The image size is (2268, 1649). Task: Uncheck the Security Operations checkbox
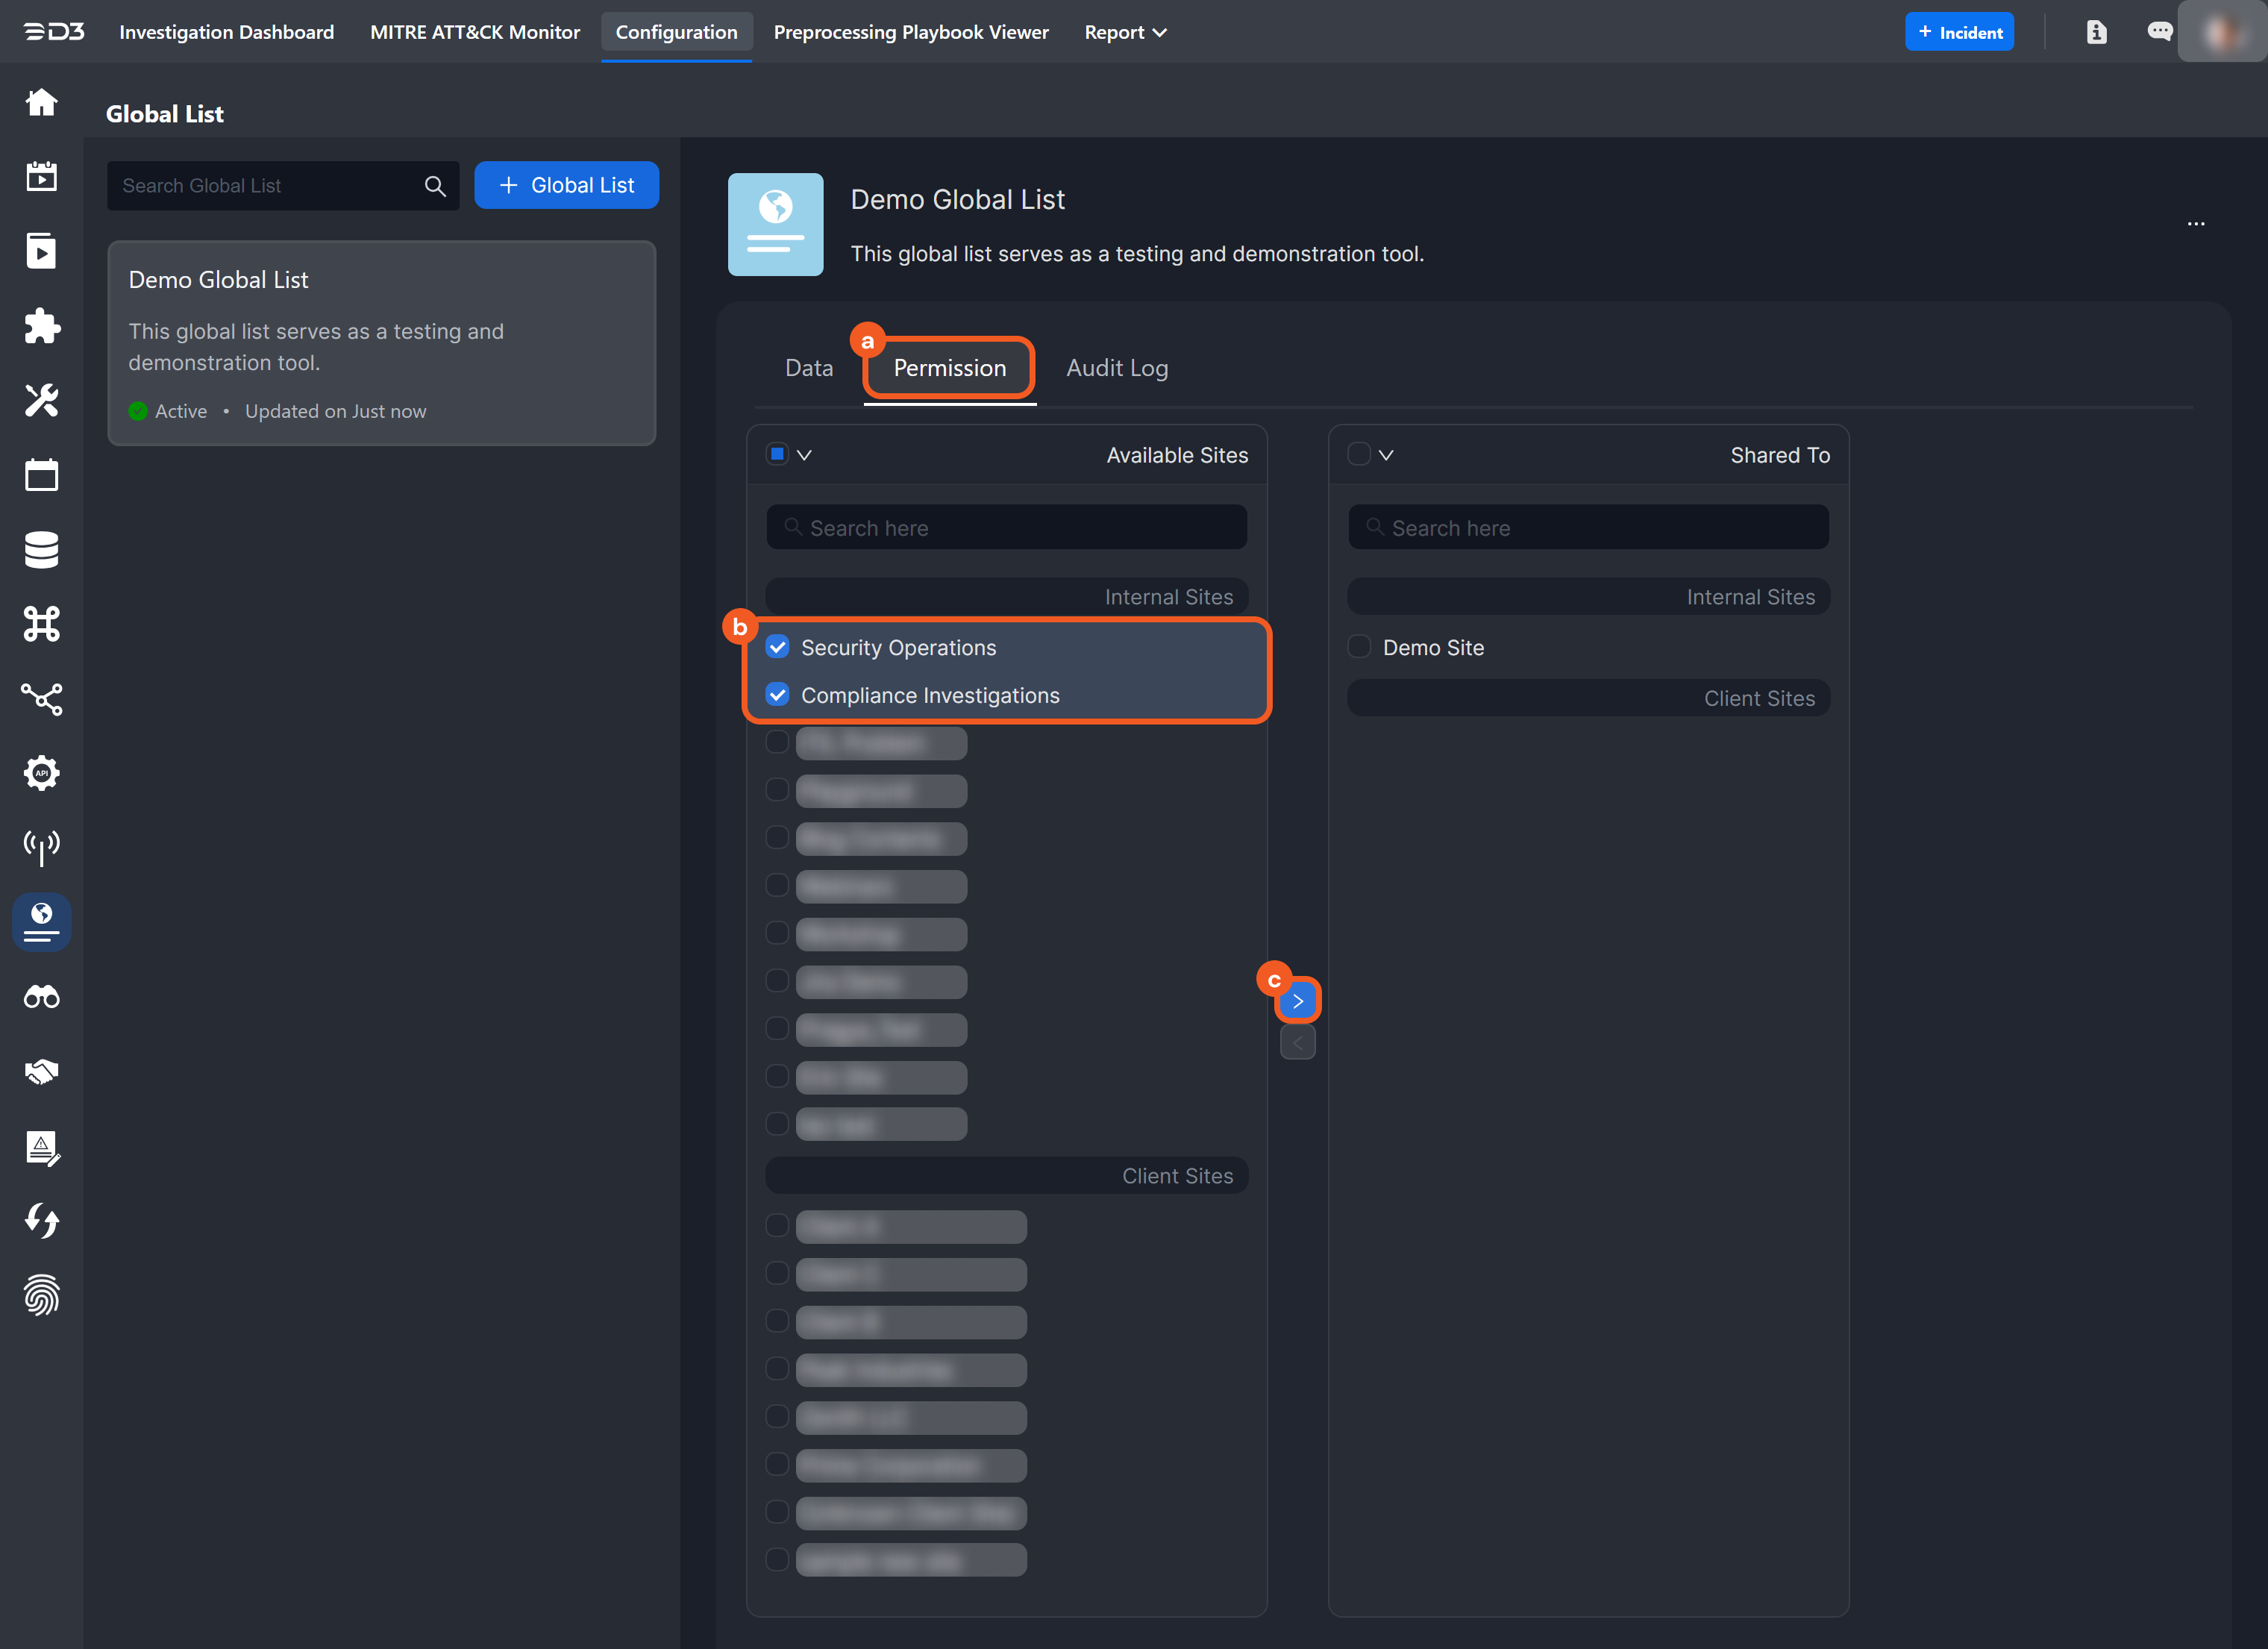pos(778,647)
